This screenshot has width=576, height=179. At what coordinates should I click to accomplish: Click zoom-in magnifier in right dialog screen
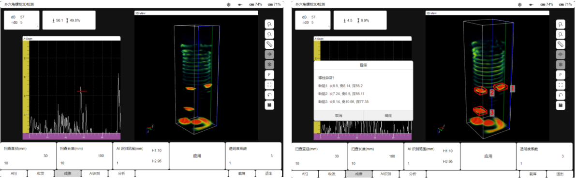[x=561, y=24]
